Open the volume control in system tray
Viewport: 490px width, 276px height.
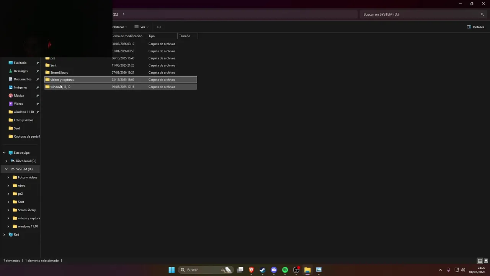click(463, 270)
